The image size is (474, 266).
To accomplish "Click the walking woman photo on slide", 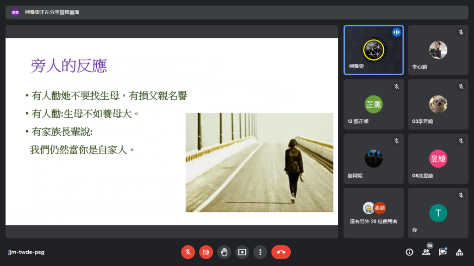I will click(x=259, y=162).
